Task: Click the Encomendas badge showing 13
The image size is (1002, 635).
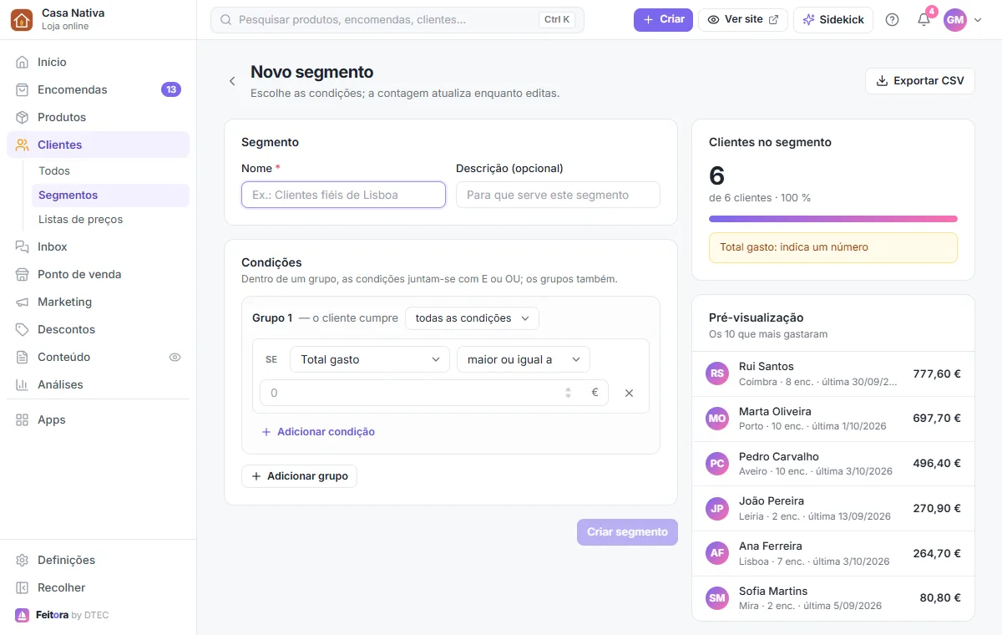Action: tap(171, 89)
